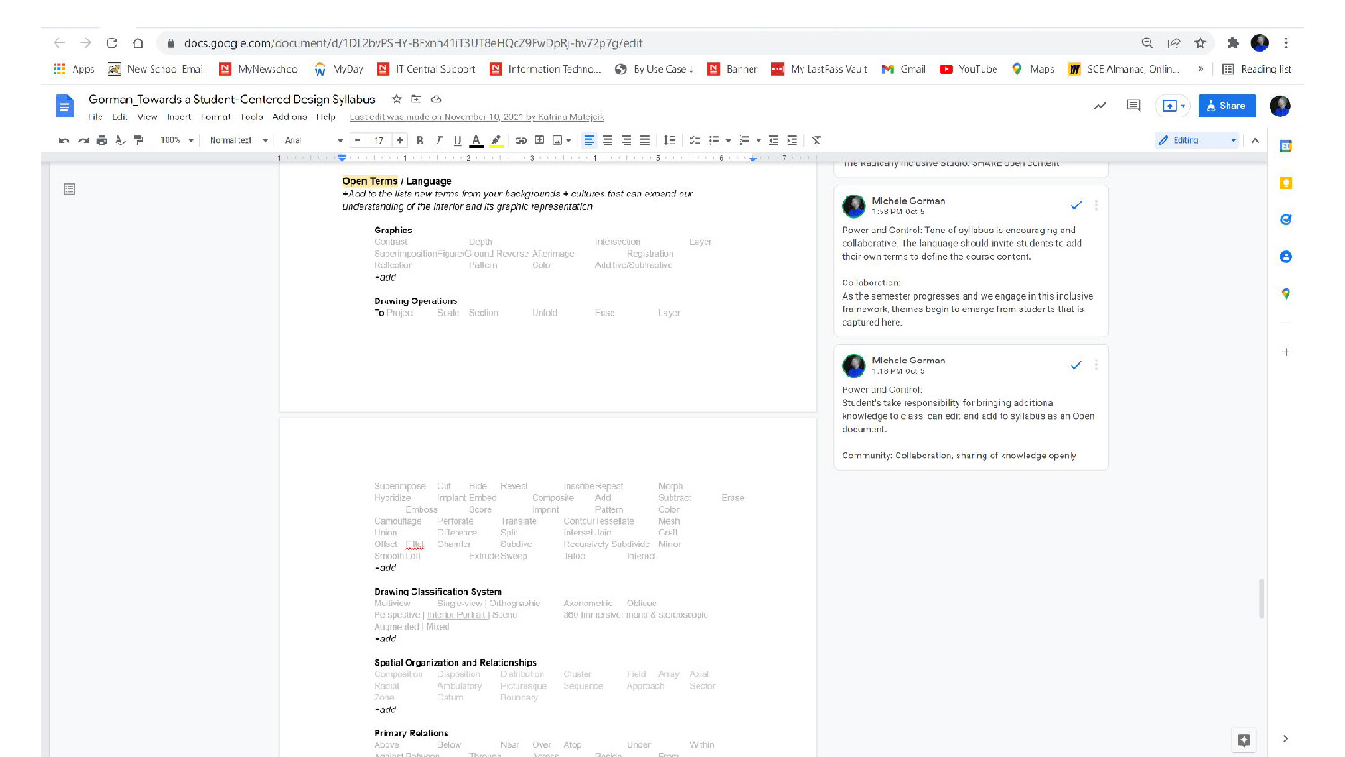Resolve Michele Gorman's 1:03 PM comment

coord(1076,205)
